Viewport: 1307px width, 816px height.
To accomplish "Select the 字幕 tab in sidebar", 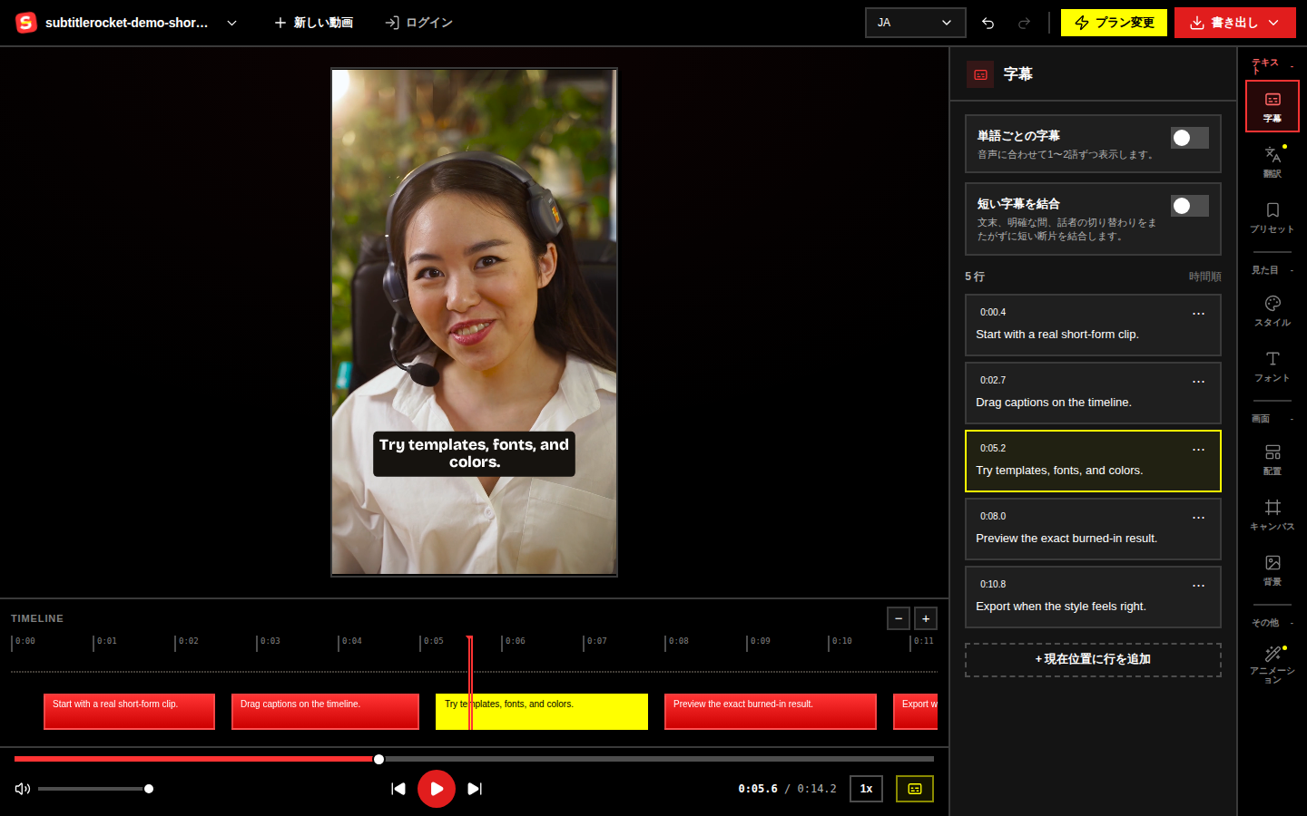I will tap(1273, 106).
